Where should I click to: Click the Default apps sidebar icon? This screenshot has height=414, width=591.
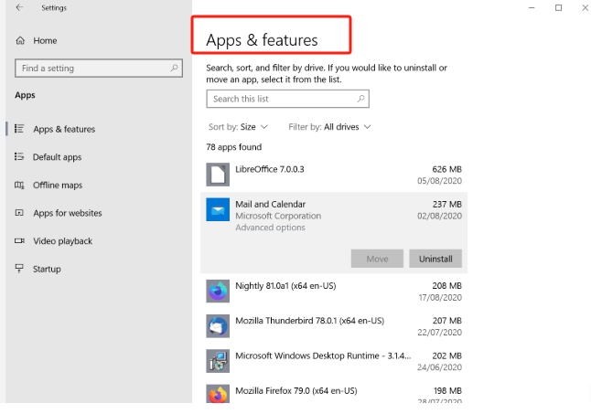[x=19, y=156]
